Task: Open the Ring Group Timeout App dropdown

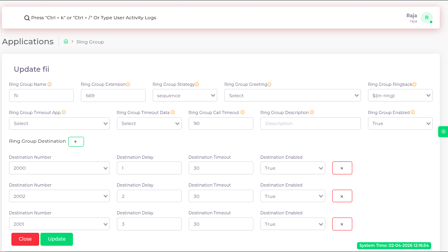Action: (x=59, y=123)
